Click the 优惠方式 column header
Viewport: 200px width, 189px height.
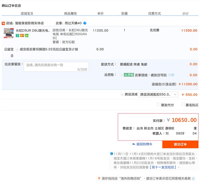pyautogui.click(x=154, y=14)
